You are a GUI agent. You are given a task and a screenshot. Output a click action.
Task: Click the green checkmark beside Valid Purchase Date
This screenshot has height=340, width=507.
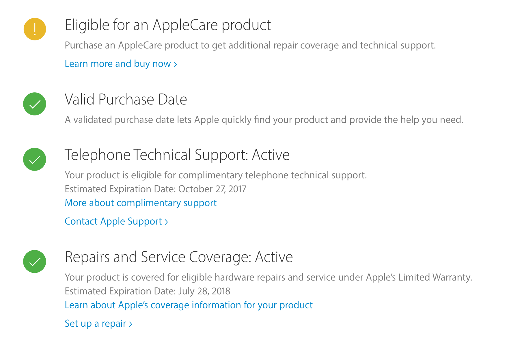click(x=35, y=104)
